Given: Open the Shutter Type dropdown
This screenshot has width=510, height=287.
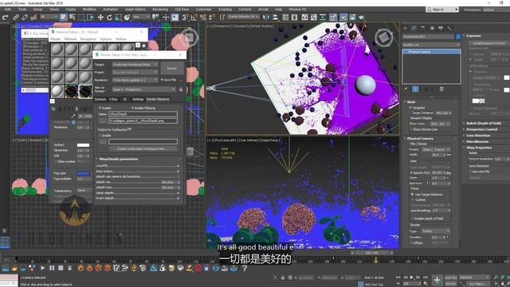Looking at the screenshot, I should coord(436,231).
